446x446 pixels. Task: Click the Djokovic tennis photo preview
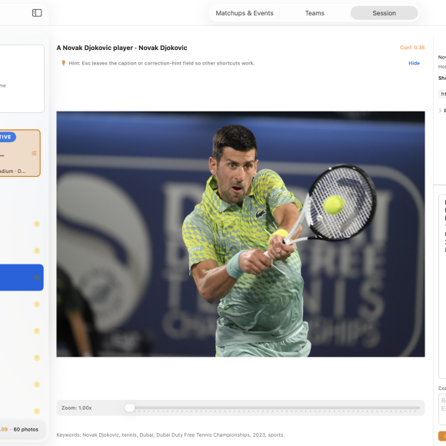(x=241, y=234)
